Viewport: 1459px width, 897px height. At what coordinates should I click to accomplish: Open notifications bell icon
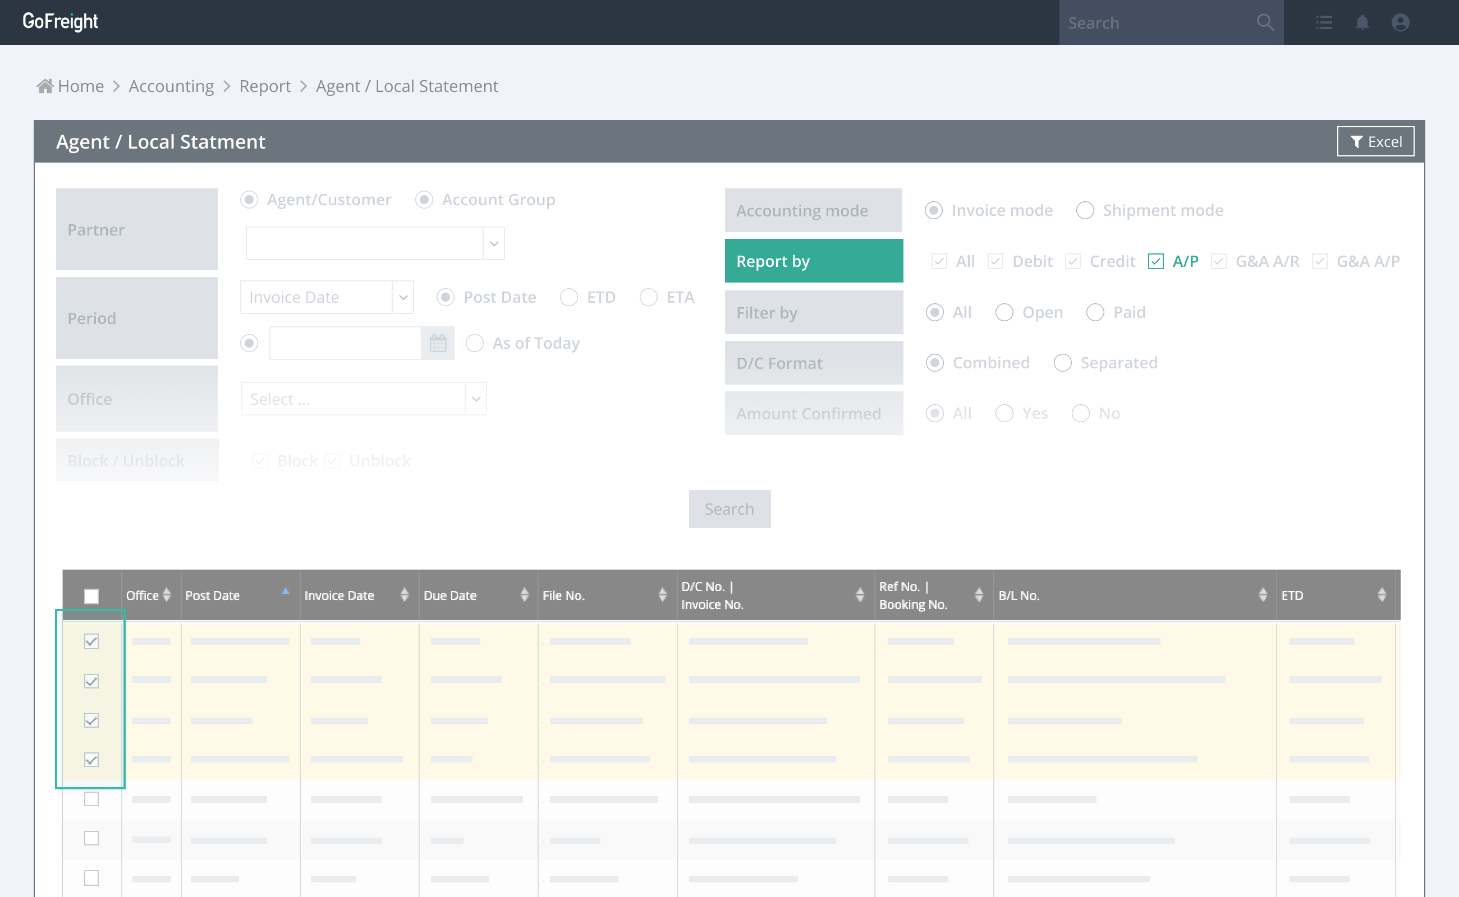(x=1361, y=22)
